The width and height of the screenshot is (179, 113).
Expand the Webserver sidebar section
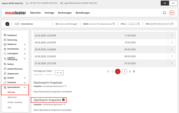coord(25,44)
